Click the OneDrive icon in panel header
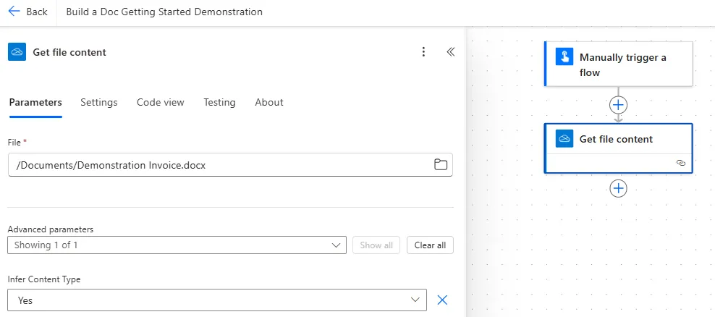Screen dimensions: 715x317 click(x=17, y=52)
